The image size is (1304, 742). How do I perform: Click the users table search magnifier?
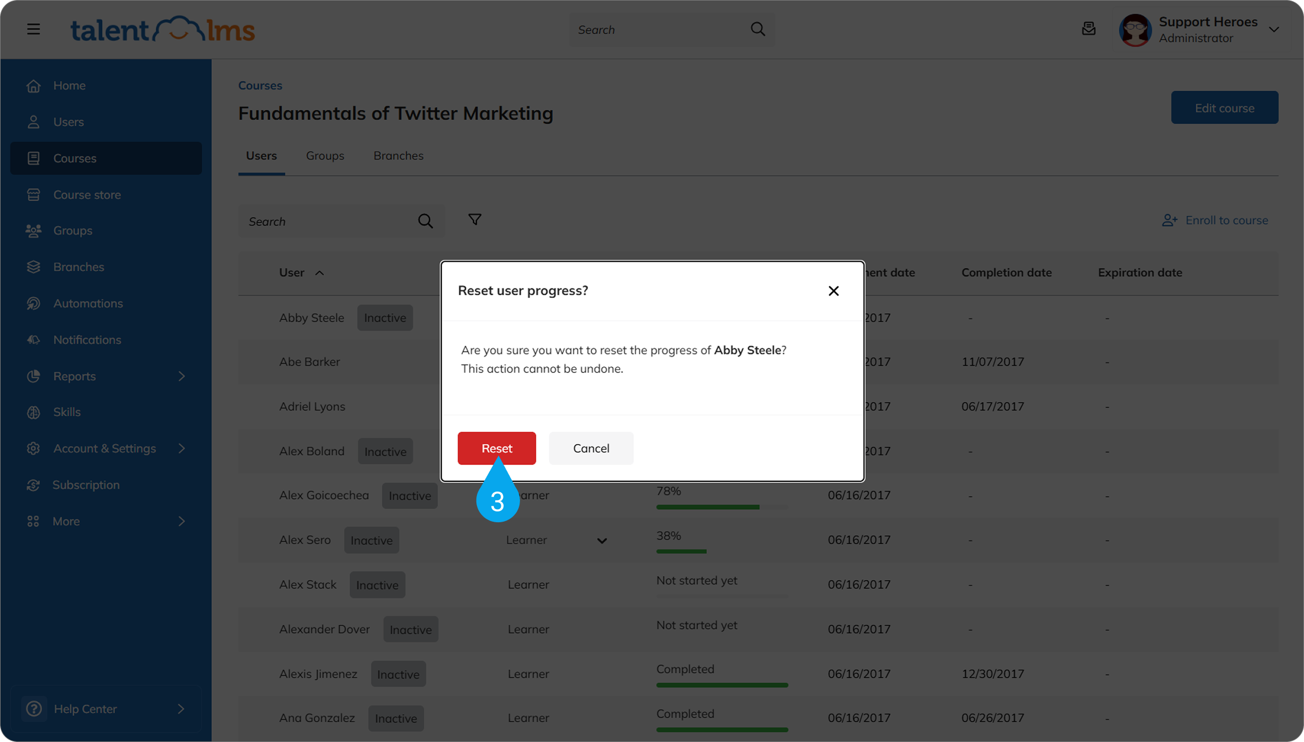(x=425, y=221)
